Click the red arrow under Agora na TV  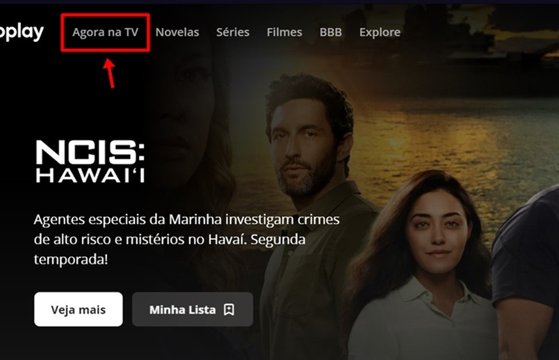pyautogui.click(x=110, y=73)
